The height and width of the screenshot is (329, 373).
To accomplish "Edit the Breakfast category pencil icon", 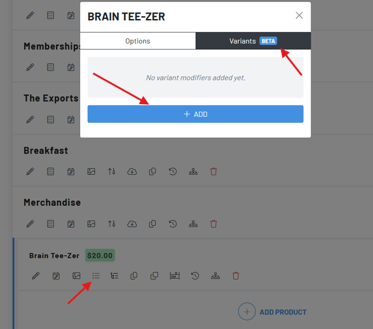I will pyautogui.click(x=30, y=172).
